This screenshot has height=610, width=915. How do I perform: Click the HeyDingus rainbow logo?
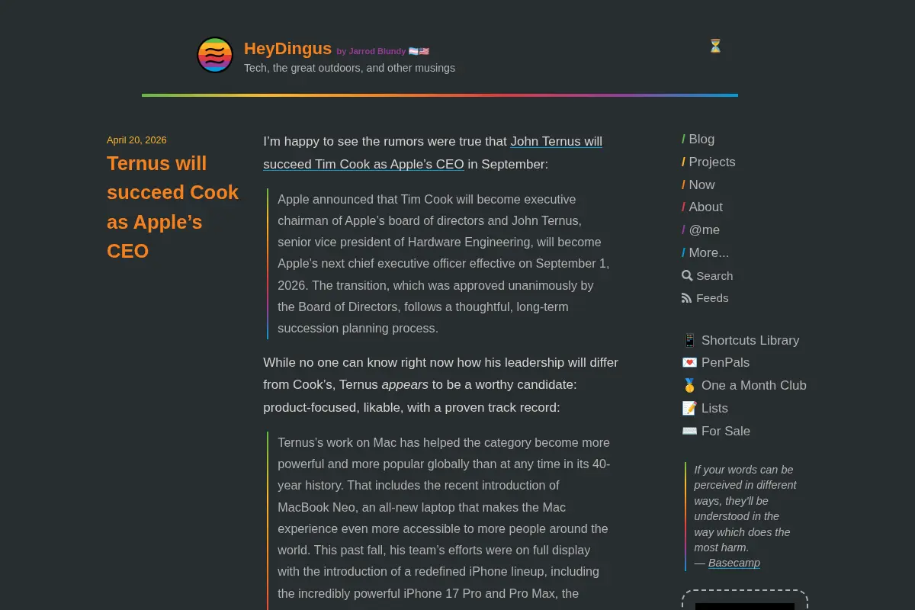[x=215, y=55]
